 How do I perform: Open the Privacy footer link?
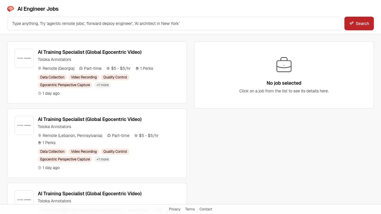pos(175,209)
